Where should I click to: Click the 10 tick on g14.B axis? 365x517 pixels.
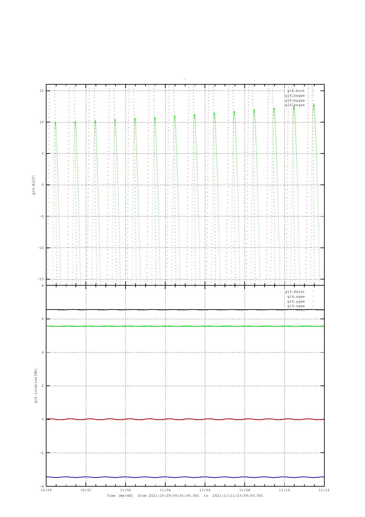[x=42, y=122]
